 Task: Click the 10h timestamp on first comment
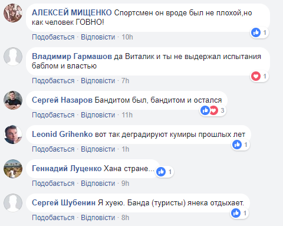point(127,37)
